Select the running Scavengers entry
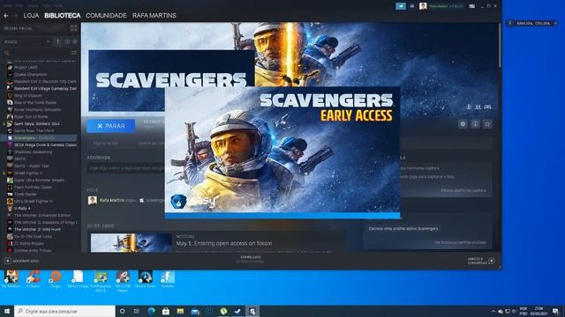The image size is (565, 317). 39,138
